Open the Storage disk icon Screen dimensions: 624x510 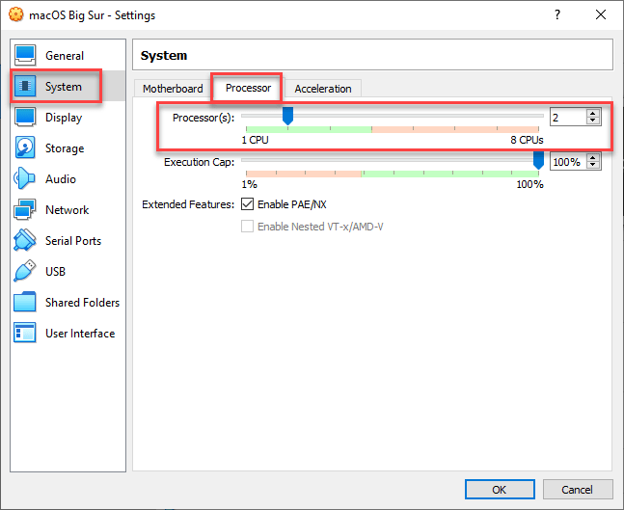26,148
